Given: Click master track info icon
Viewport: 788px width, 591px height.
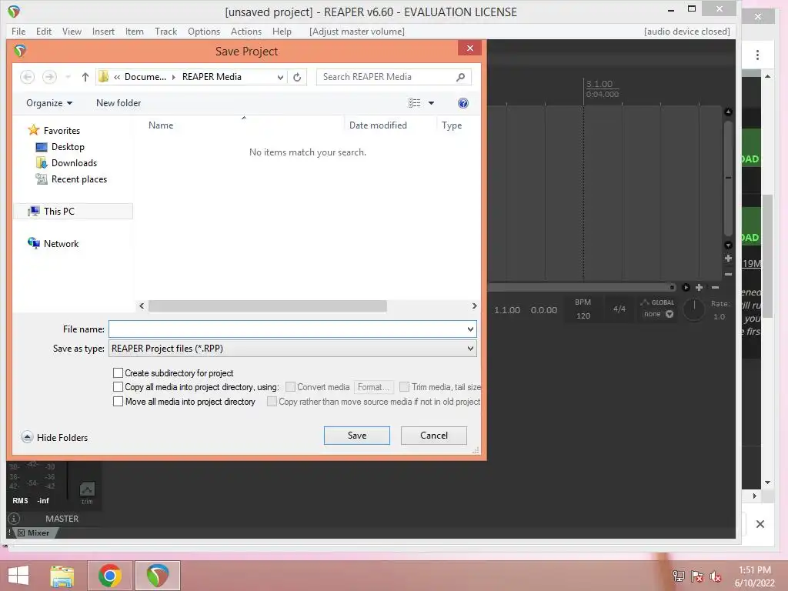Looking at the screenshot, I should tap(14, 518).
